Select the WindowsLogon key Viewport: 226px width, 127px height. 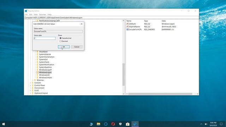coord(45,72)
